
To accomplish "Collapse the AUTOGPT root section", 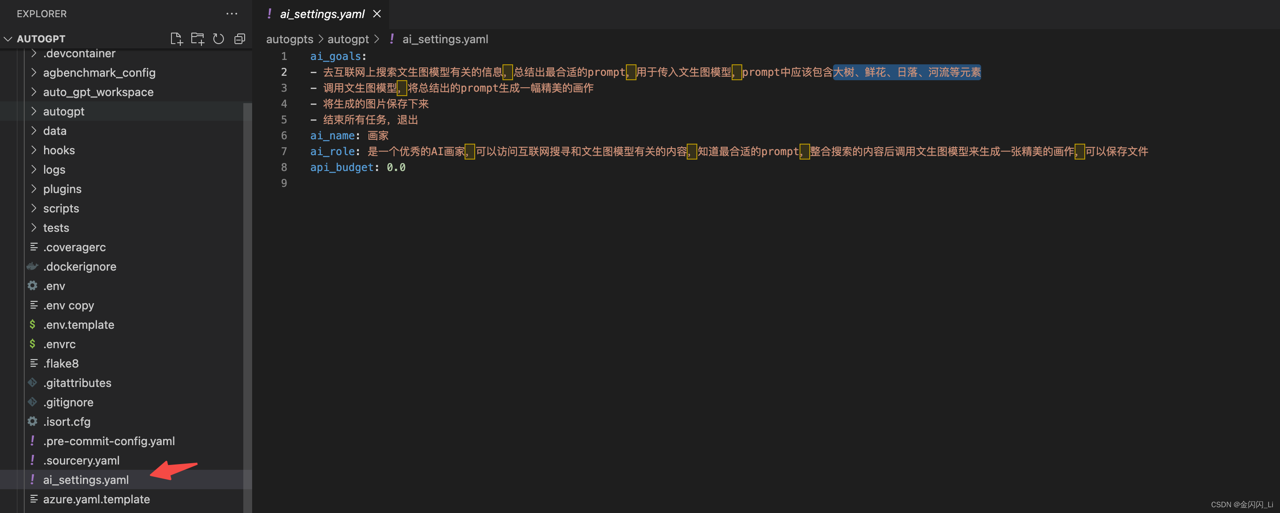I will pyautogui.click(x=8, y=39).
